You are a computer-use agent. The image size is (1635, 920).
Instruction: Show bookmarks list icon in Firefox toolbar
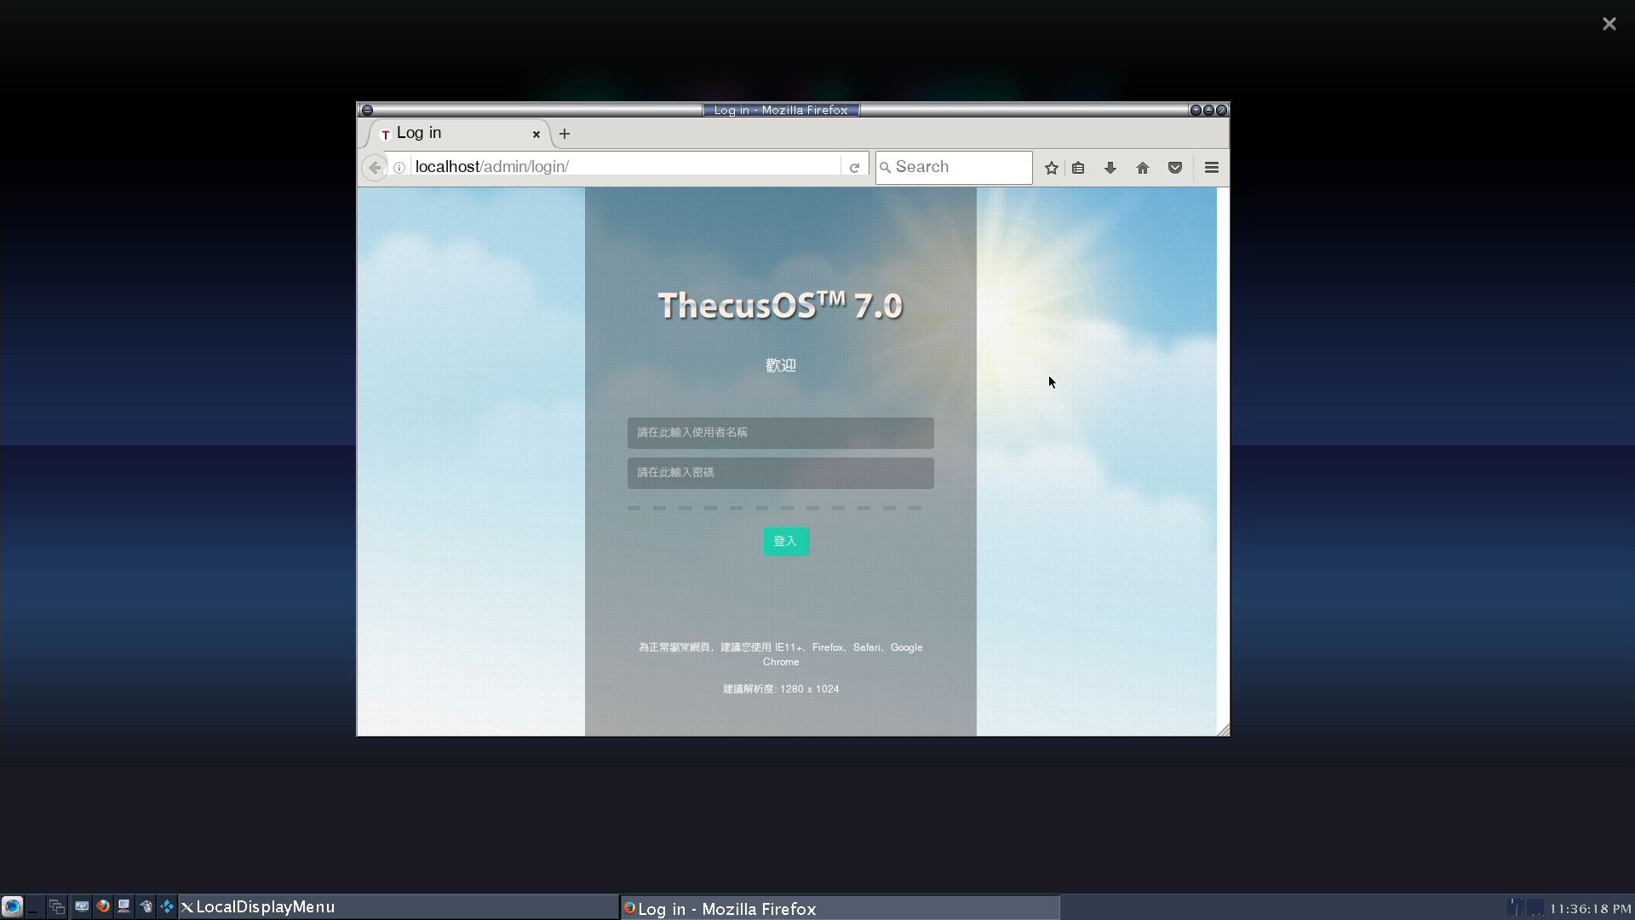point(1078,168)
